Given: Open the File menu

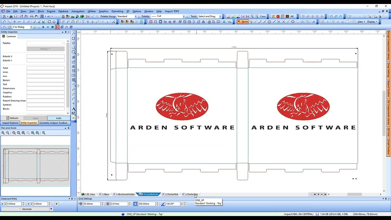Looking at the screenshot, I should 8,11.
